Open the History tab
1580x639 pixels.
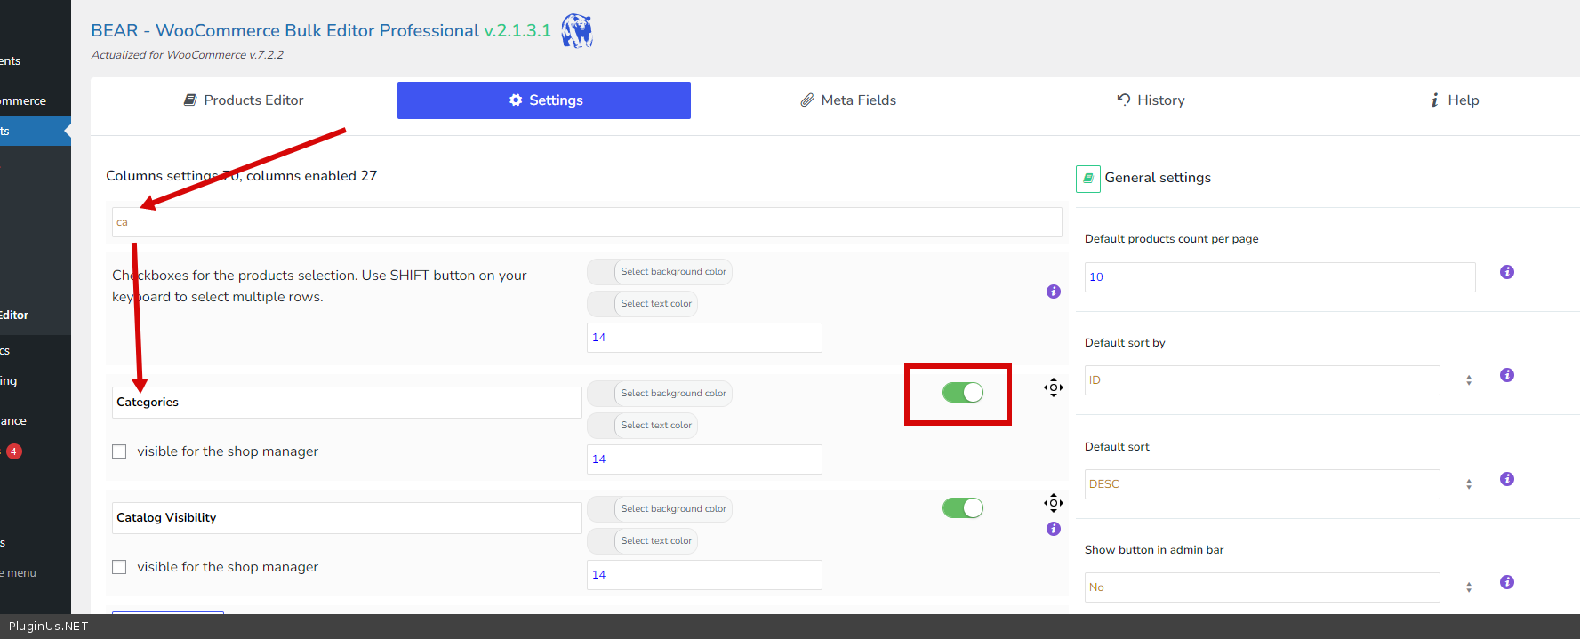[1151, 100]
